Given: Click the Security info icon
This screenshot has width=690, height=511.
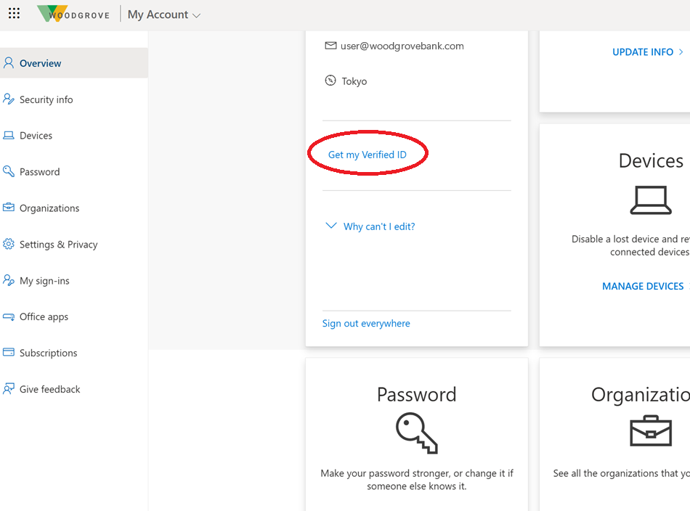Looking at the screenshot, I should (9, 99).
